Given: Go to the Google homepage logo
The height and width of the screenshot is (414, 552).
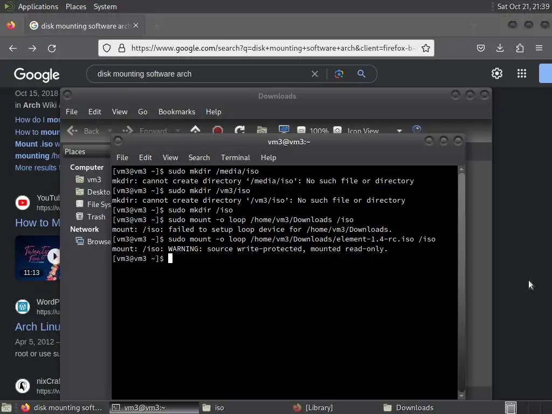Looking at the screenshot, I should click(x=37, y=74).
